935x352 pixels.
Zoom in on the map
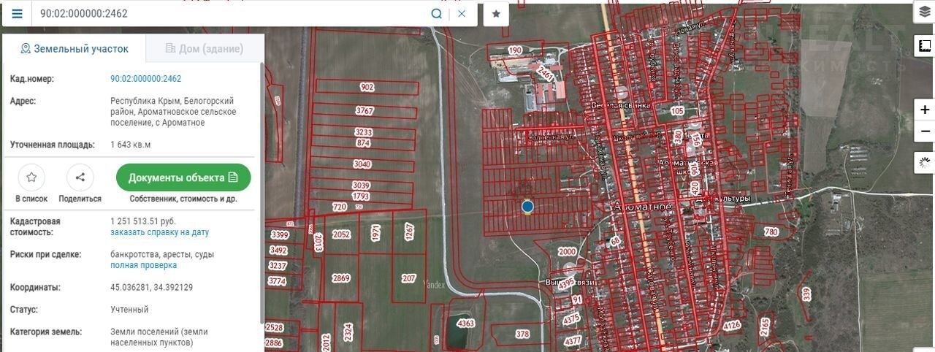point(925,110)
